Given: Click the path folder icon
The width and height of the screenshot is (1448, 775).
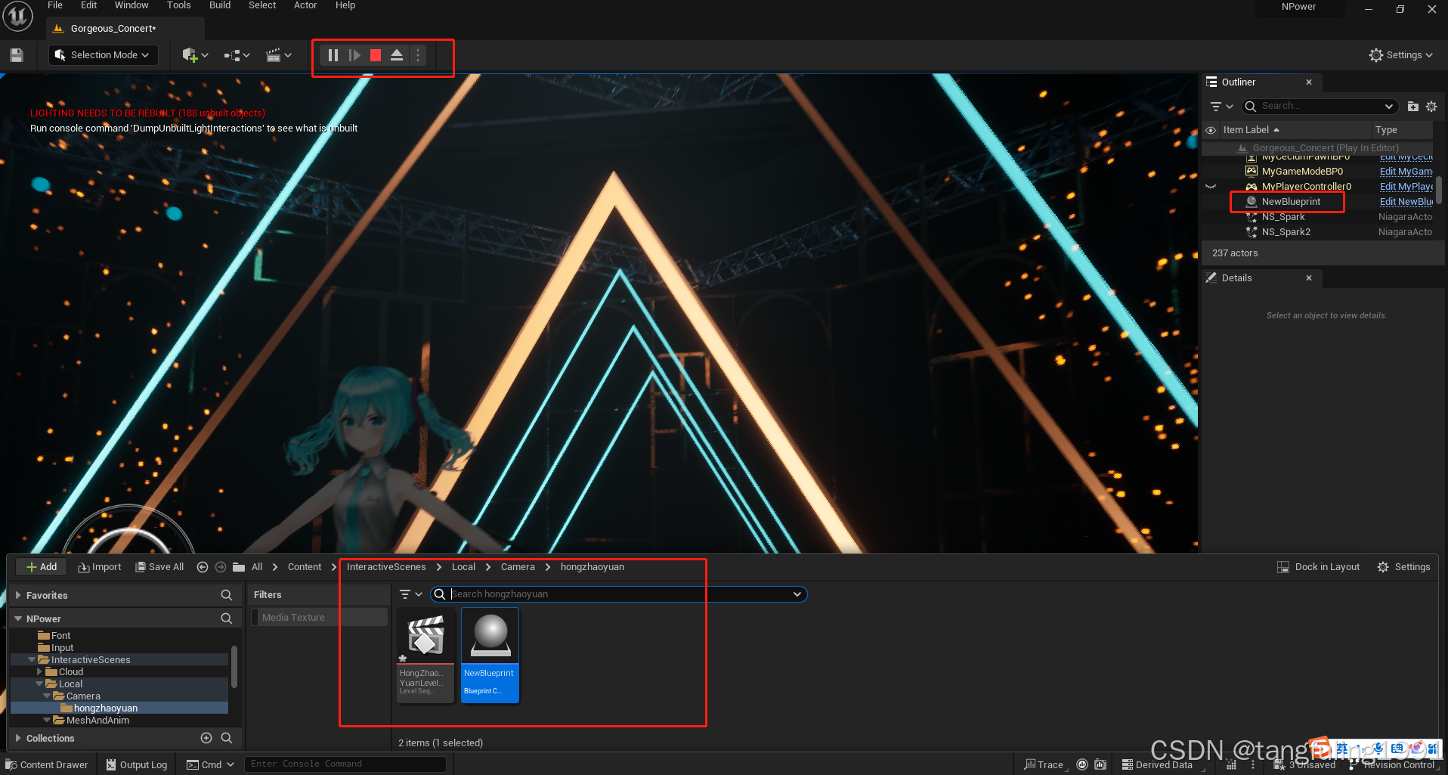Looking at the screenshot, I should (239, 567).
